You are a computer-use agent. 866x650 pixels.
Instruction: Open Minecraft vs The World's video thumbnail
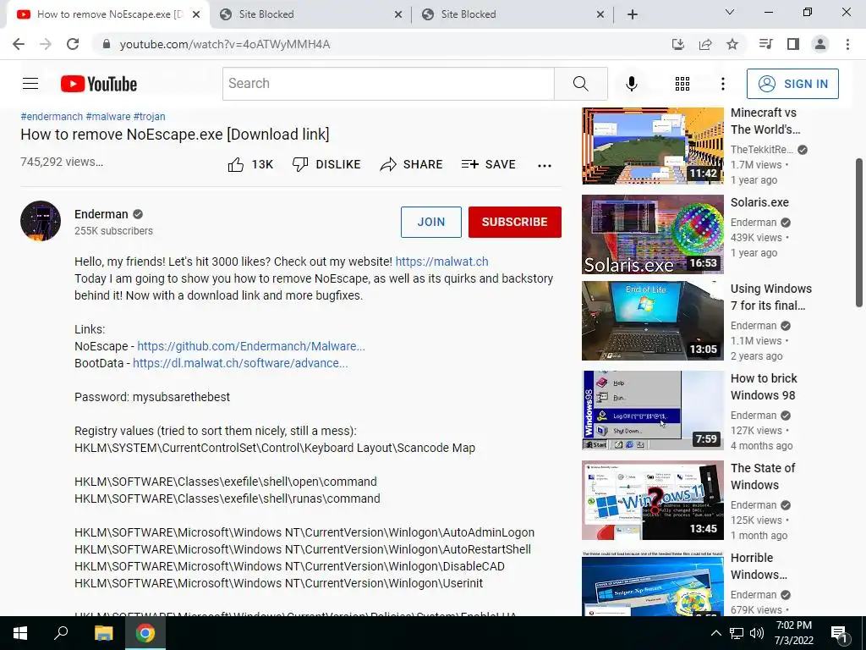652,145
